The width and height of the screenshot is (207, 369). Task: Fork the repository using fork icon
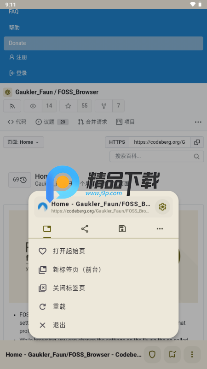pos(103,106)
